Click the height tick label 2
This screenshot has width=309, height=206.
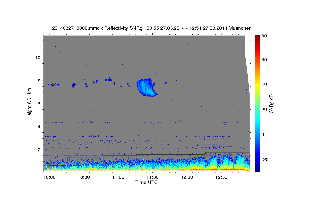coord(39,150)
